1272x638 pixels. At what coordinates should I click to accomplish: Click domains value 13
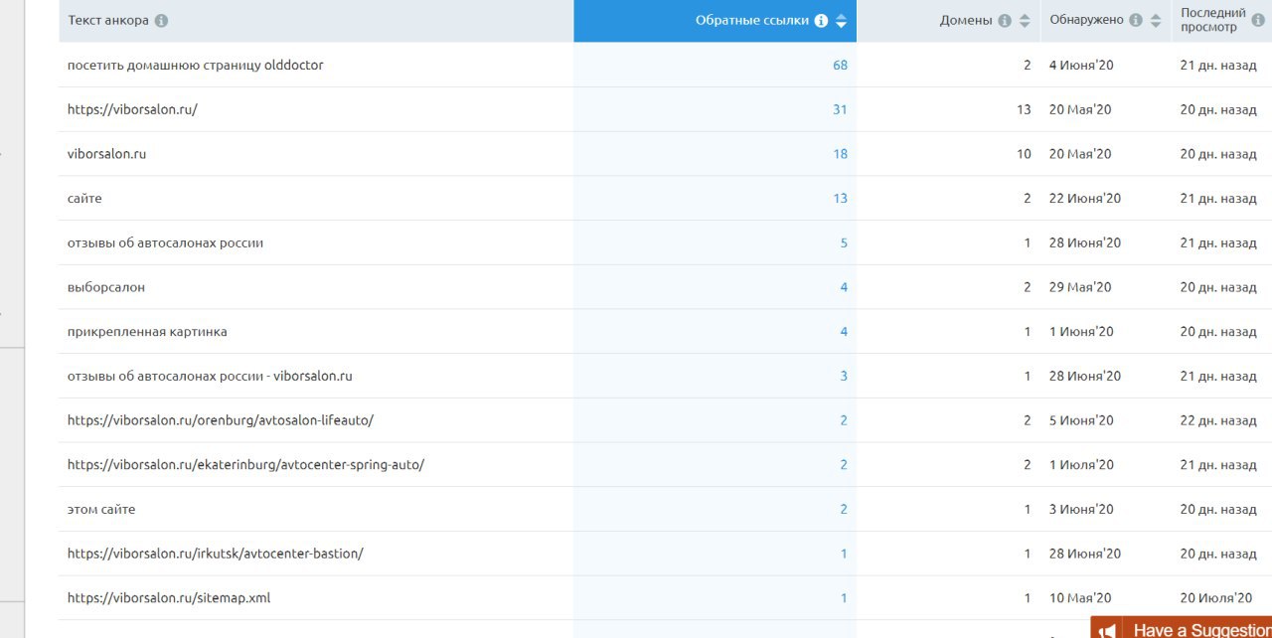click(x=1024, y=110)
